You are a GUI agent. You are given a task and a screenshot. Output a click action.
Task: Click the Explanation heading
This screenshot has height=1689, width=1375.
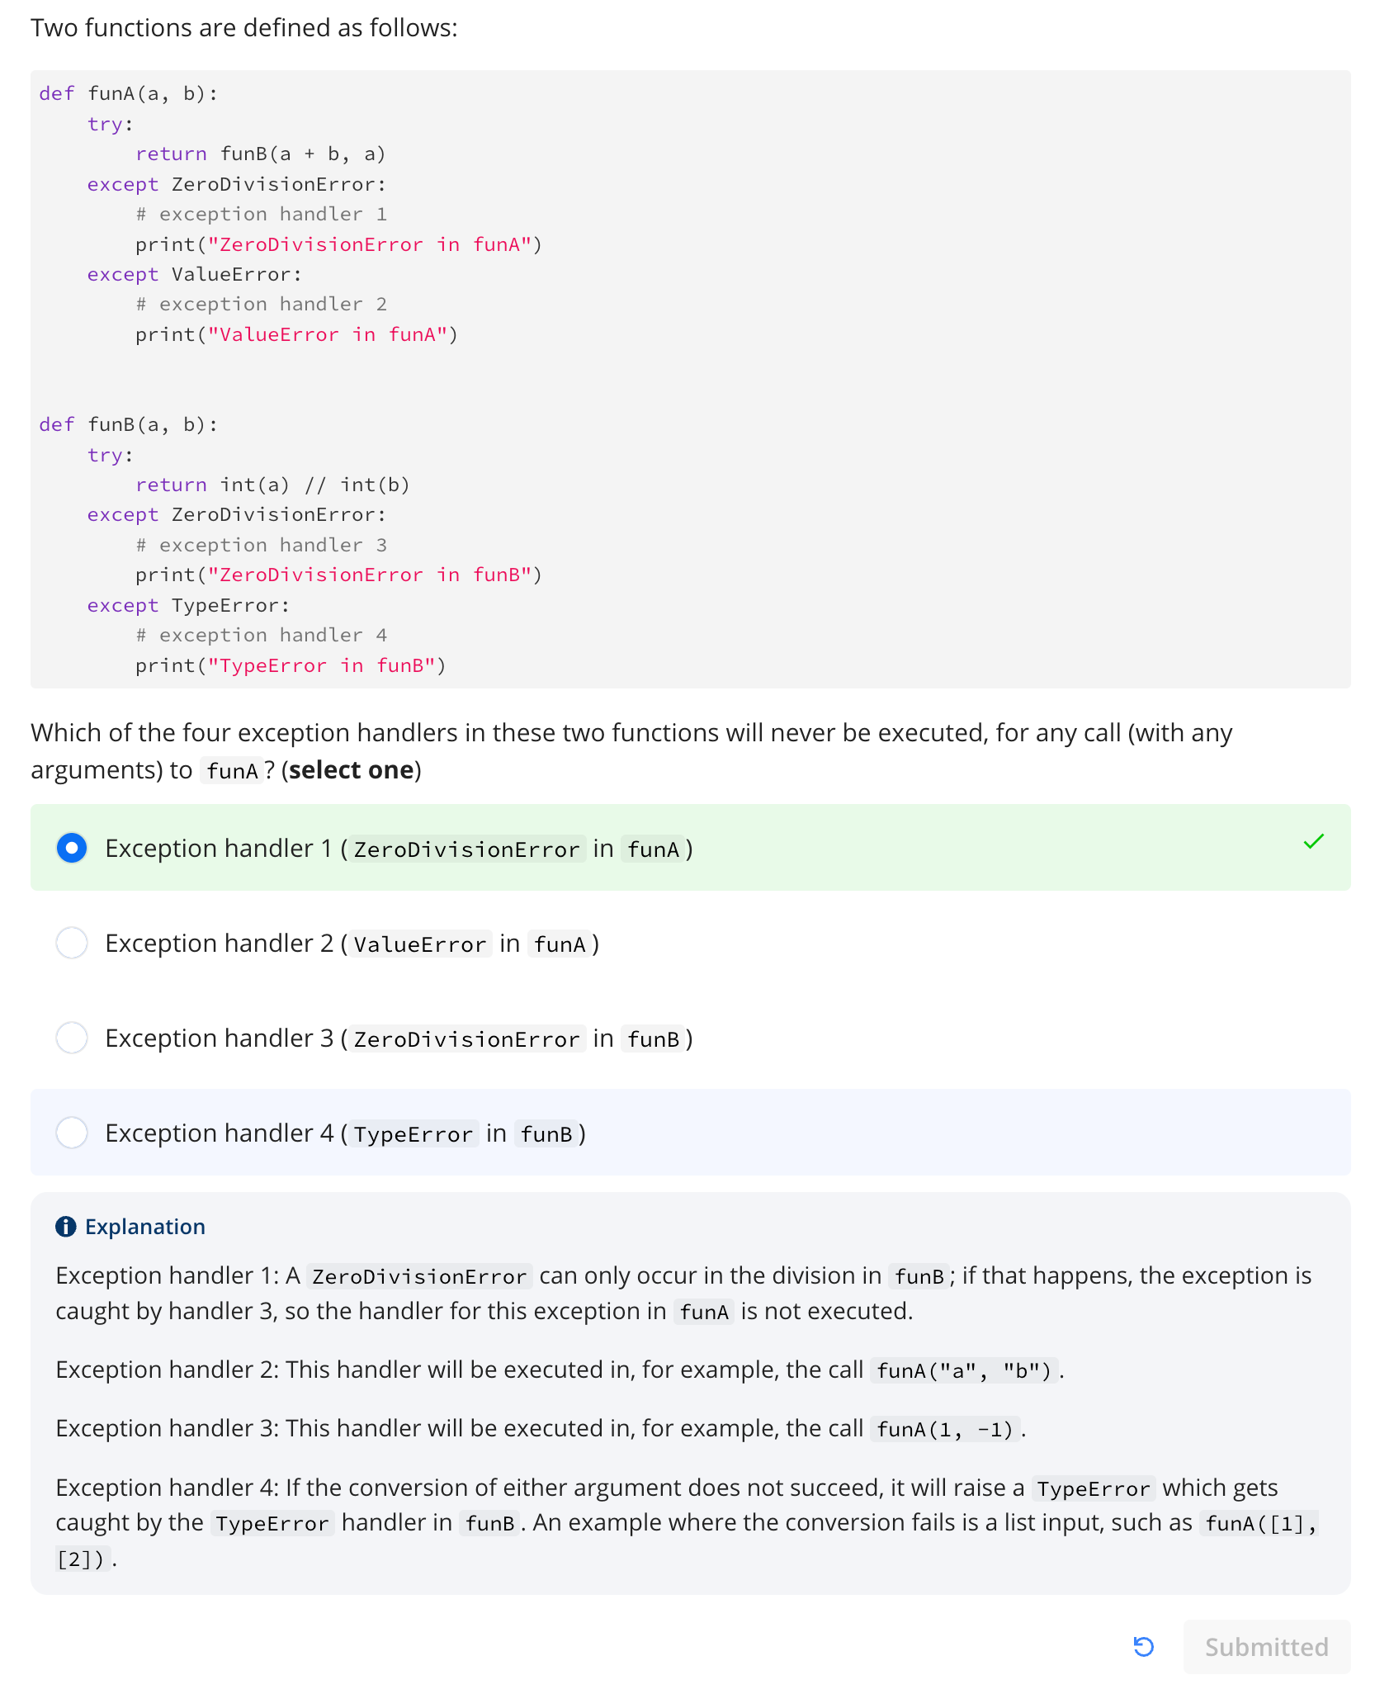point(145,1227)
